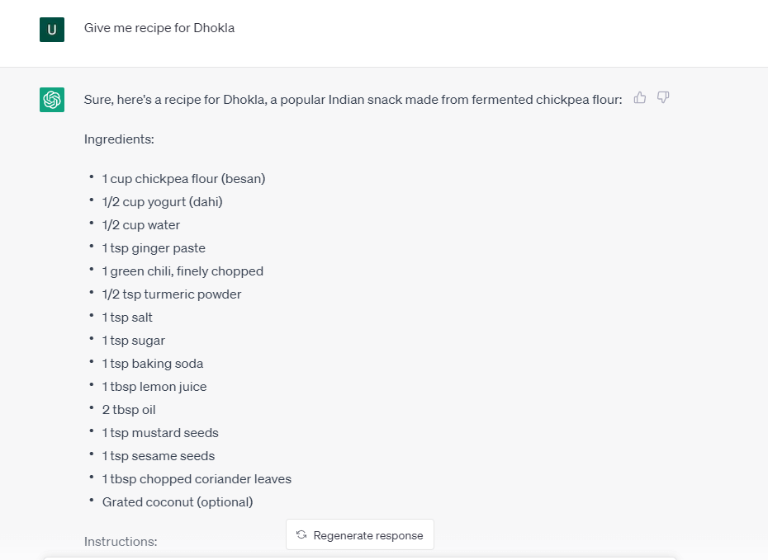The height and width of the screenshot is (560, 768).
Task: Select the '1/2 tsp turmeric powder' ingredient line
Action: coord(171,294)
